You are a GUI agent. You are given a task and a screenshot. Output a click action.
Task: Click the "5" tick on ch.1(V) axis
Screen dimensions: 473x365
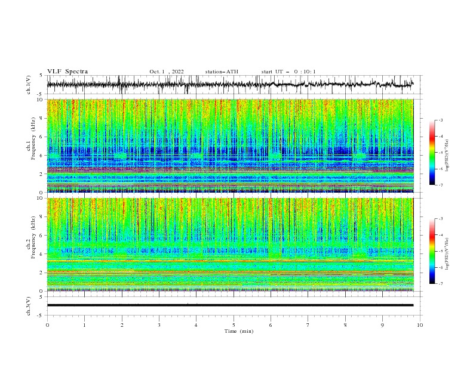tap(42, 75)
